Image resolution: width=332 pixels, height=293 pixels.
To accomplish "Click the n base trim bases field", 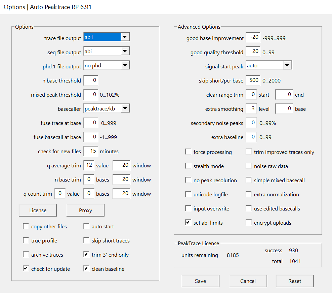I will pos(89,180).
